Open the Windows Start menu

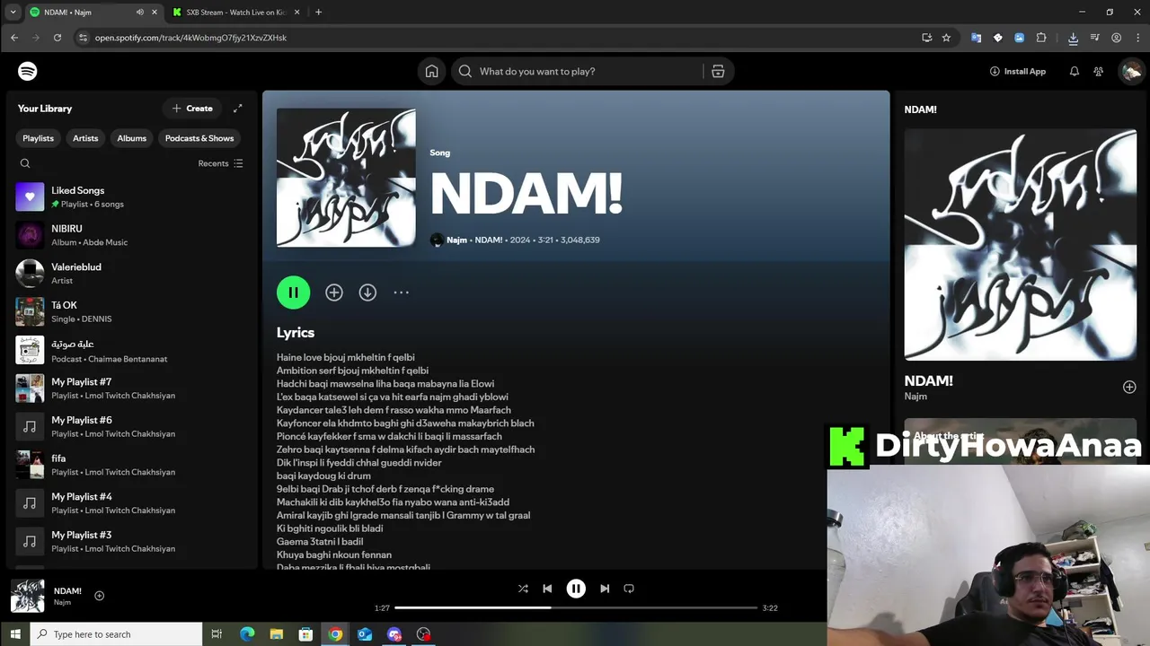point(15,634)
